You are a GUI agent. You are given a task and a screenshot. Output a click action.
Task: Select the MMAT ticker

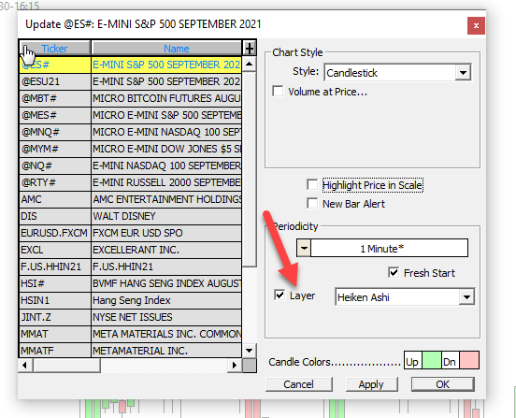pos(54,334)
